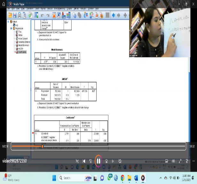This screenshot has height=184, width=197.
Task: Skip forward 30 seconds
Action: pos(106,161)
